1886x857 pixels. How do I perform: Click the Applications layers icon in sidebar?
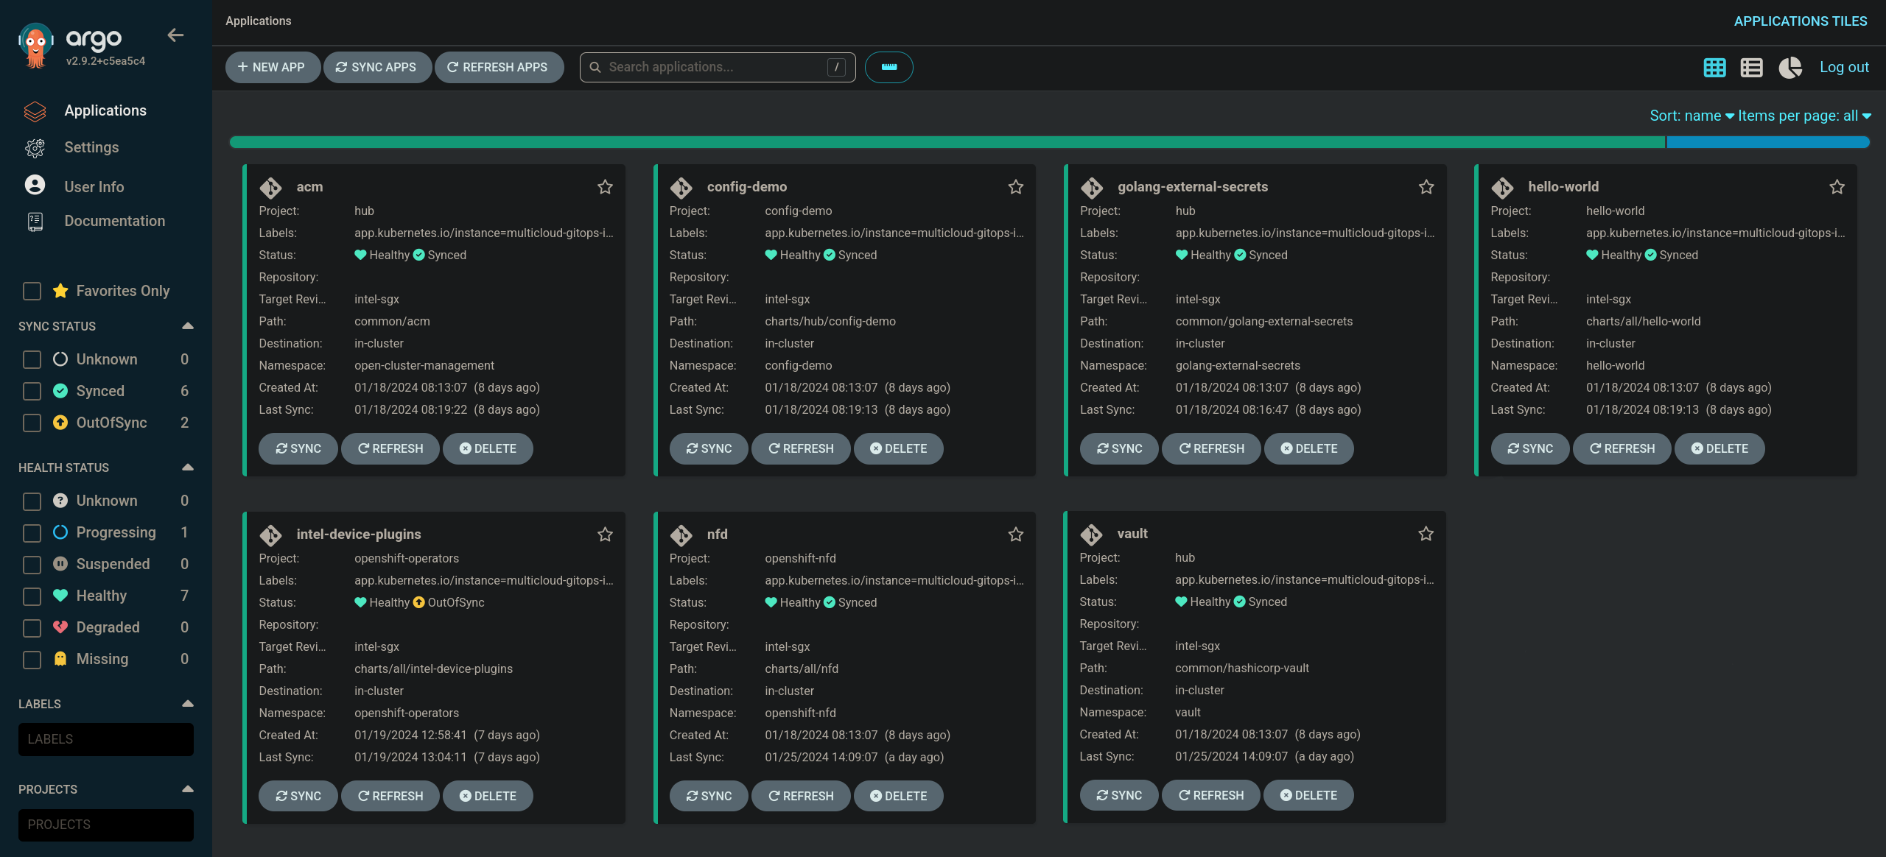(35, 111)
